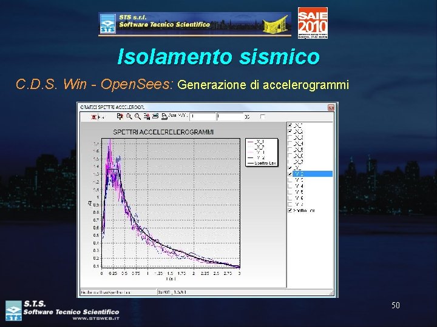Viewport: 437px width, 327px height.
Task: Uncheck the Spettro Lex checkbox
Action: click(290, 211)
